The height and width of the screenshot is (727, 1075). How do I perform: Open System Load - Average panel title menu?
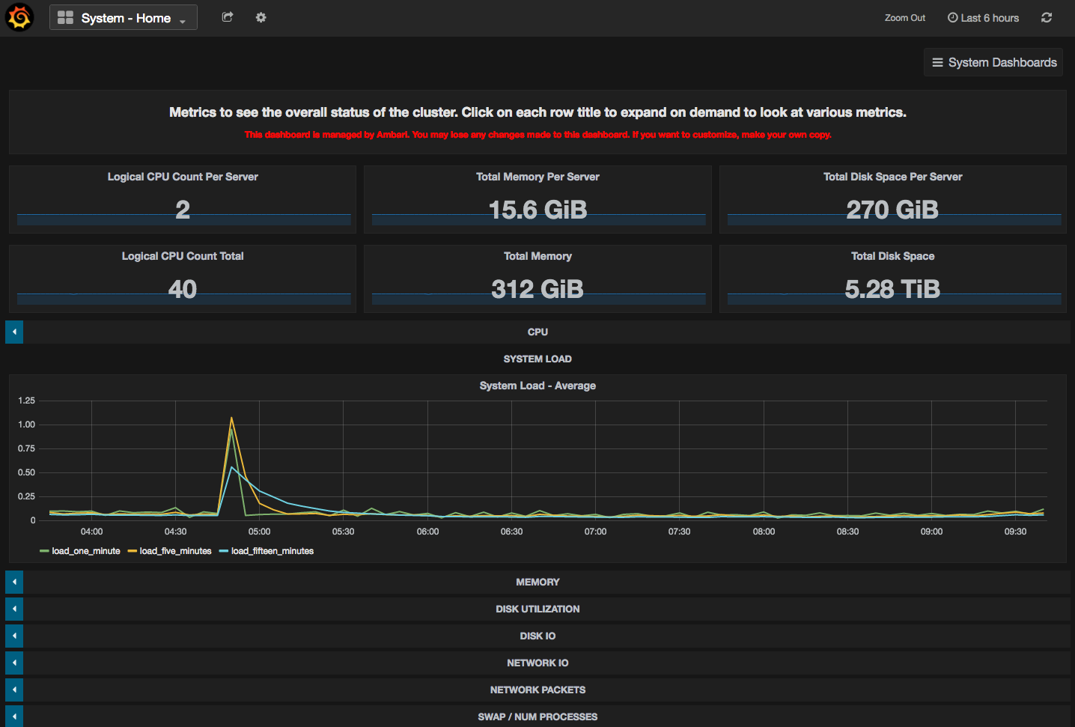click(x=537, y=386)
